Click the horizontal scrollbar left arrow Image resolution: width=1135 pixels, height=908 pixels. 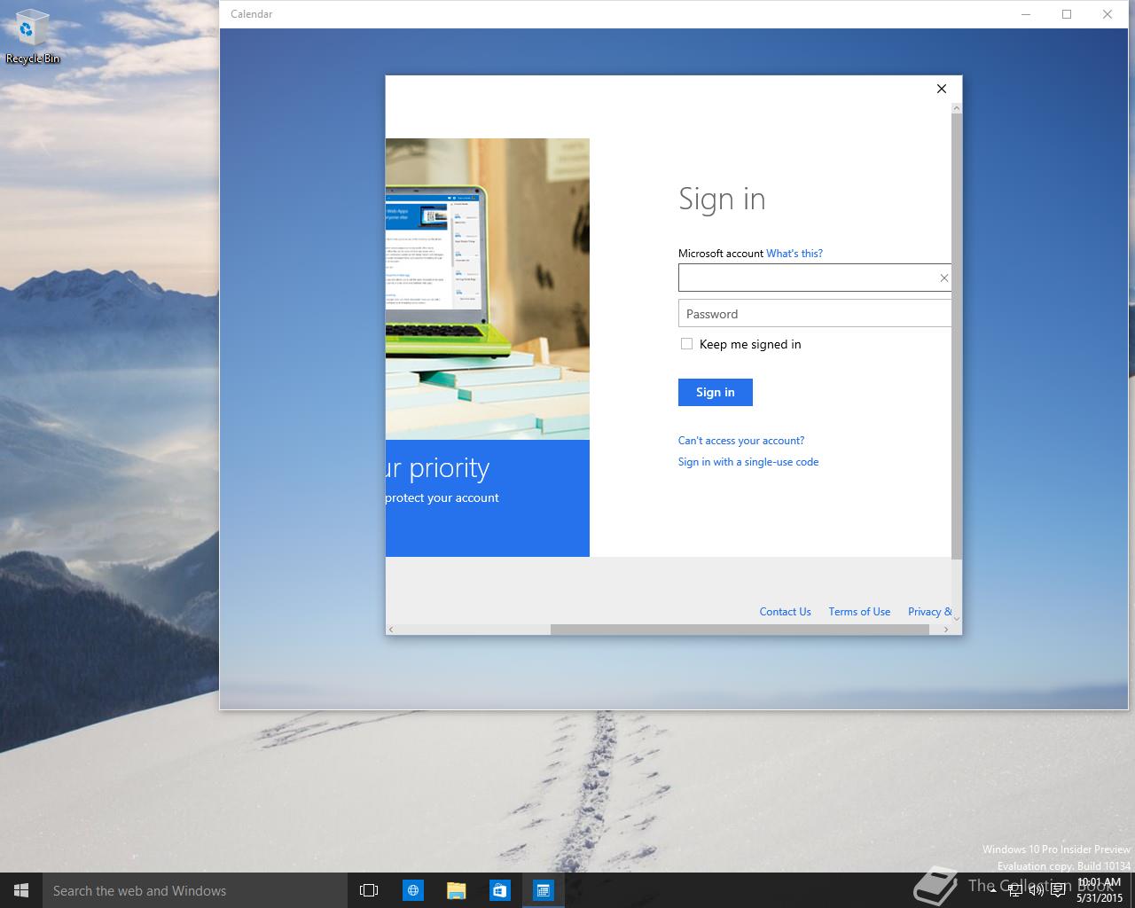(391, 630)
